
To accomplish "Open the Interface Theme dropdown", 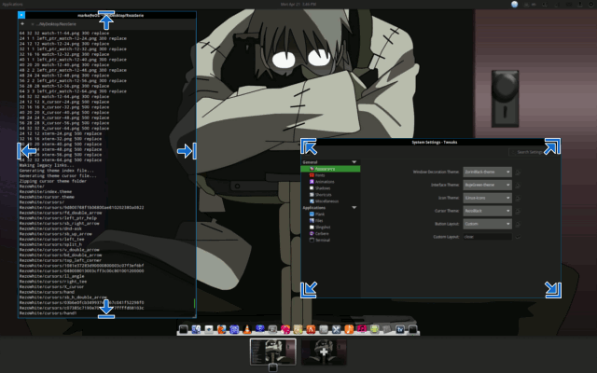I will pos(487,185).
